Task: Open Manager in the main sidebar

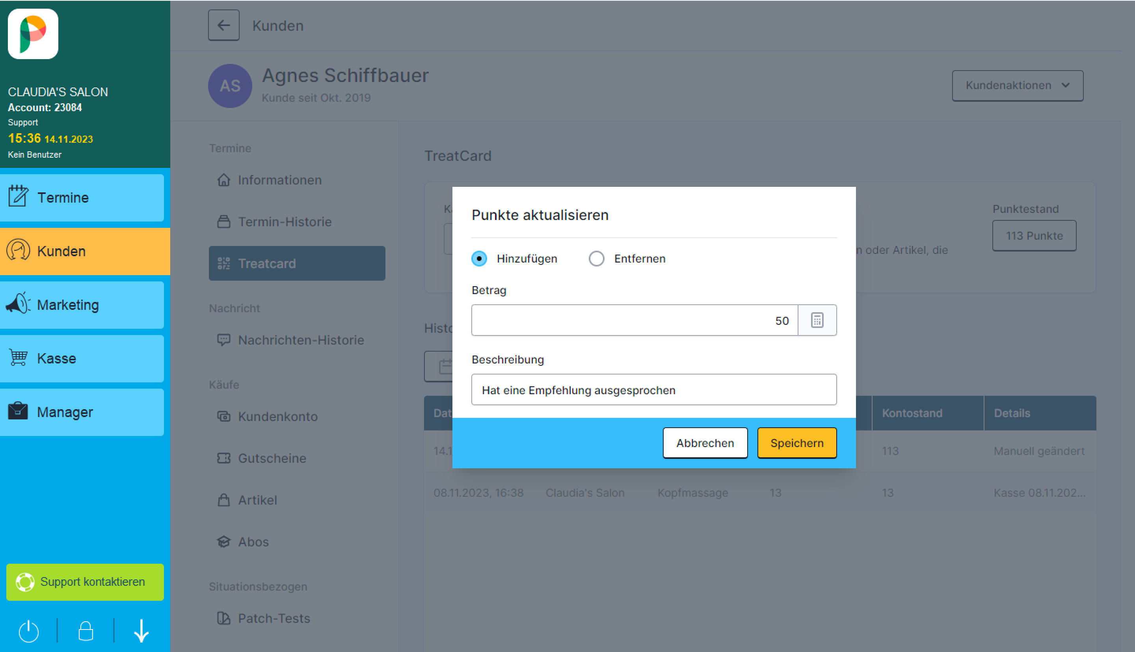Action: (x=82, y=412)
